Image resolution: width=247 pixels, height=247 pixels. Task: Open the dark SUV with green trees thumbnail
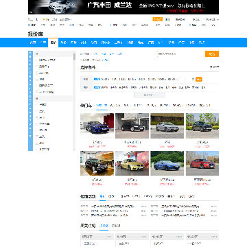point(202,126)
